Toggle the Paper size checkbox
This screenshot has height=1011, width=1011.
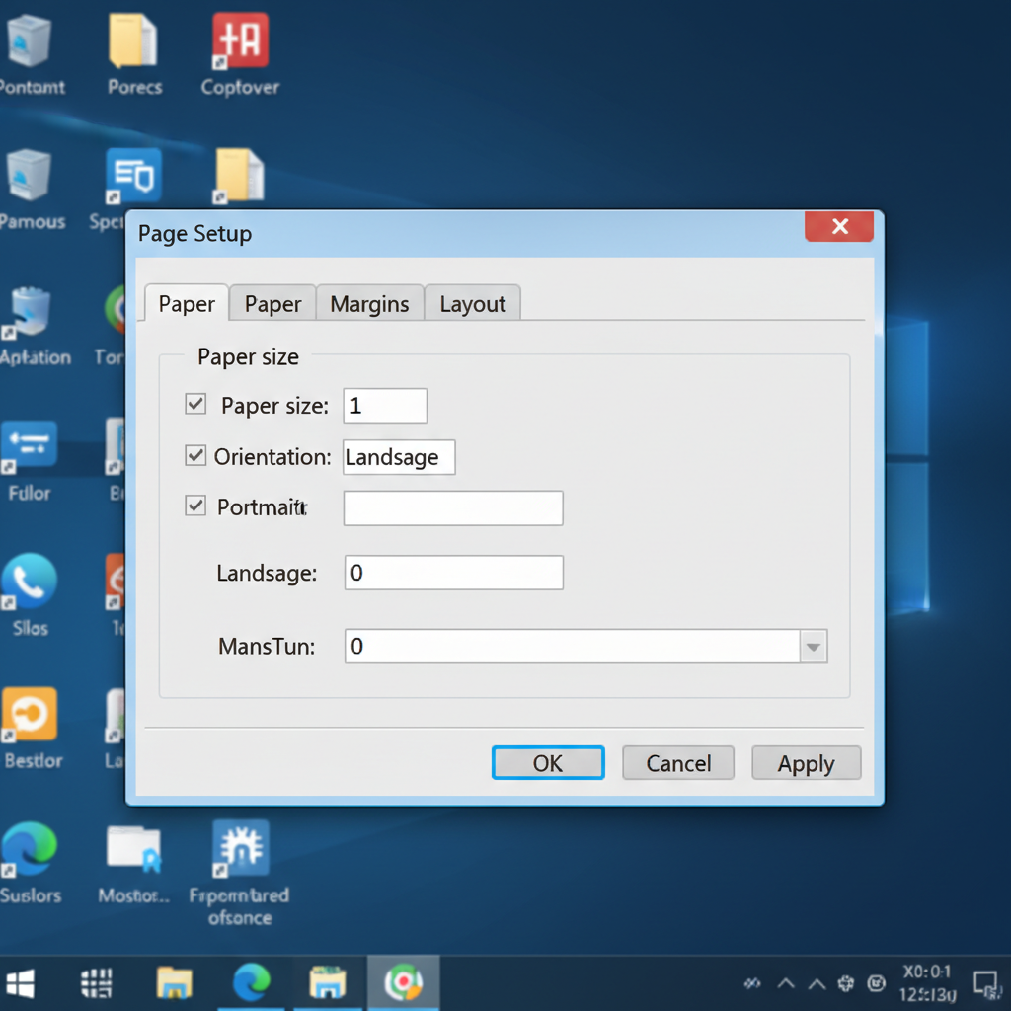195,404
